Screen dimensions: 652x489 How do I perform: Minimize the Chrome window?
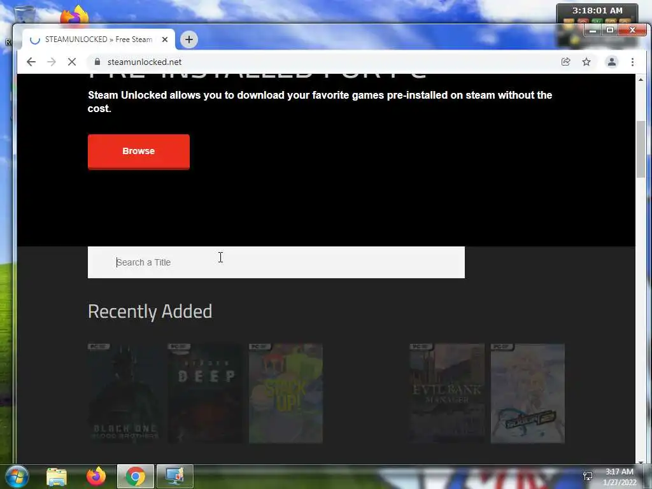[593, 31]
